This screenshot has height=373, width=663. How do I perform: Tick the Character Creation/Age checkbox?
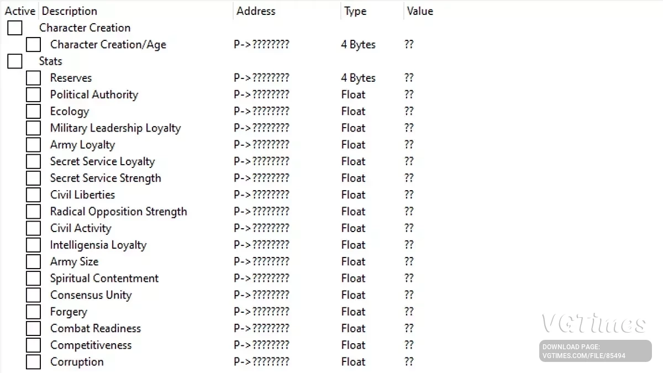33,45
